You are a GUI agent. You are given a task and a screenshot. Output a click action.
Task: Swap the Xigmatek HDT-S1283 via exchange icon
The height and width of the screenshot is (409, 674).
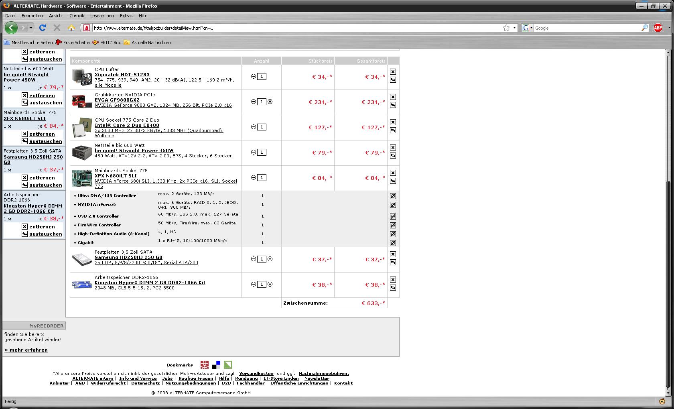(x=393, y=80)
